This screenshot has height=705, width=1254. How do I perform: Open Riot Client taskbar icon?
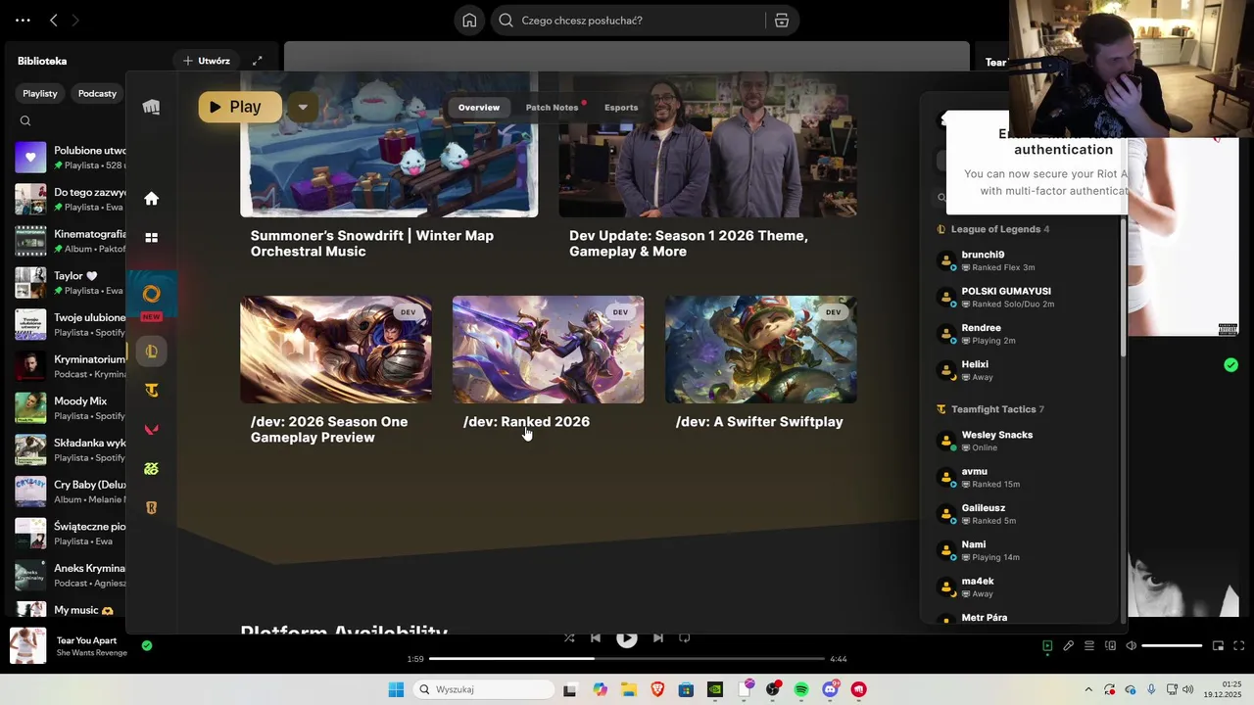(x=859, y=689)
